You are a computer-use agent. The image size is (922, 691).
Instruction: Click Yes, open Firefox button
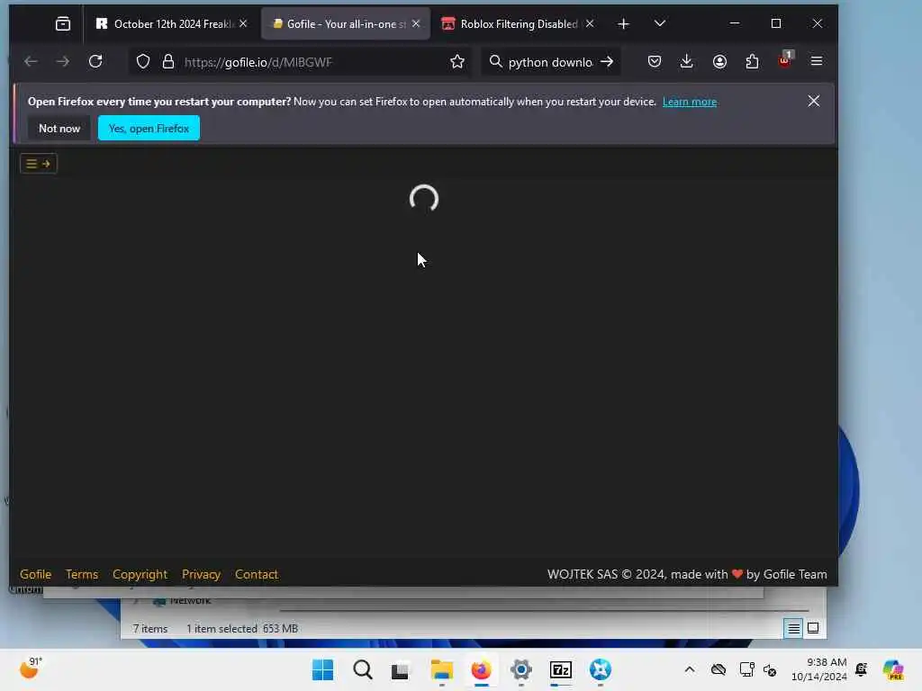click(149, 128)
